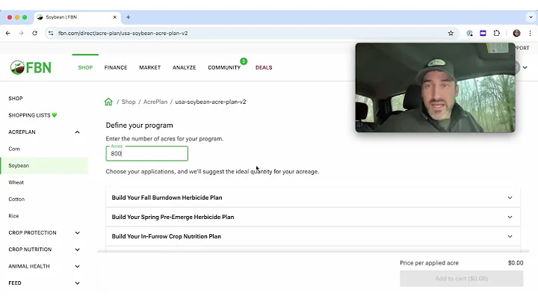Select Rice acre plan
The width and height of the screenshot is (538, 302).
click(x=13, y=216)
